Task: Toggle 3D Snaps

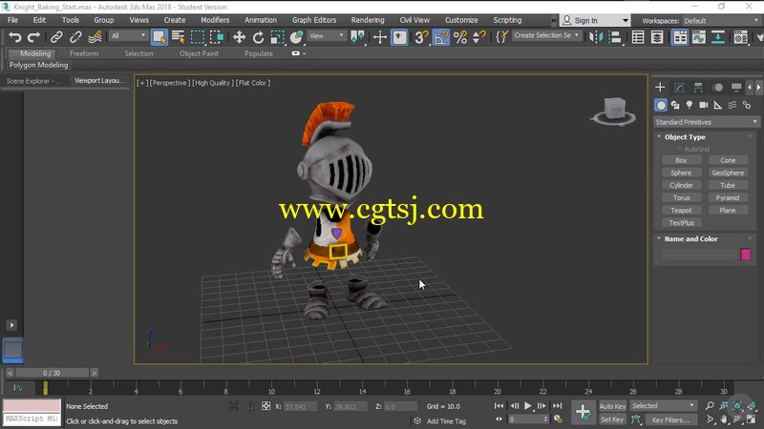Action: [x=421, y=37]
